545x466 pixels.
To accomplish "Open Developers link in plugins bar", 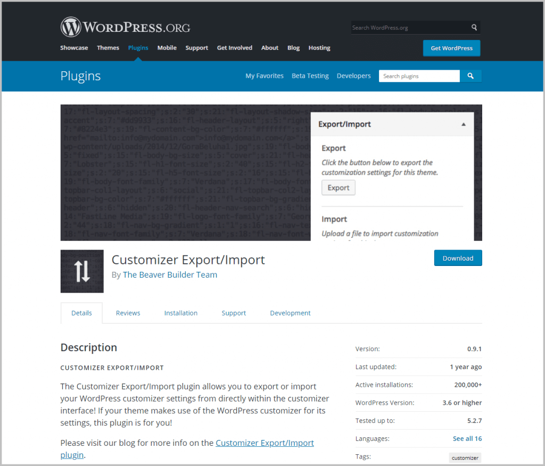I will tap(353, 76).
